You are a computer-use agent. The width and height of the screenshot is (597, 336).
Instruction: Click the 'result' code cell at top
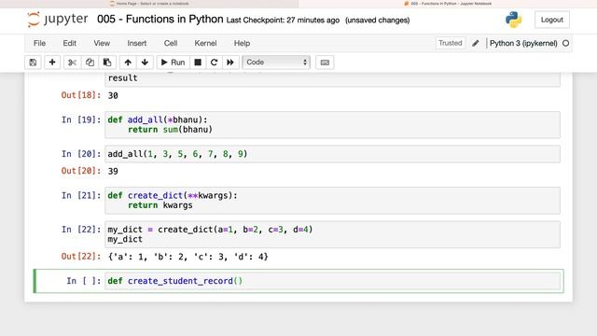point(332,78)
